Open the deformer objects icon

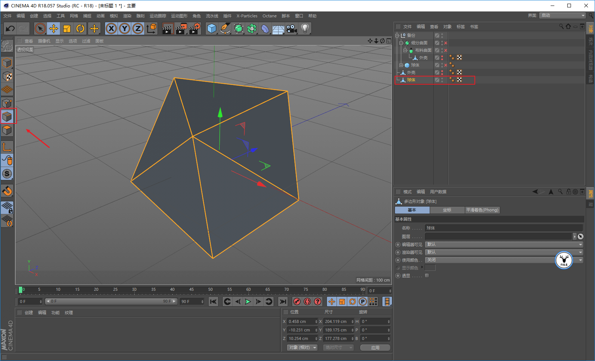(x=265, y=28)
